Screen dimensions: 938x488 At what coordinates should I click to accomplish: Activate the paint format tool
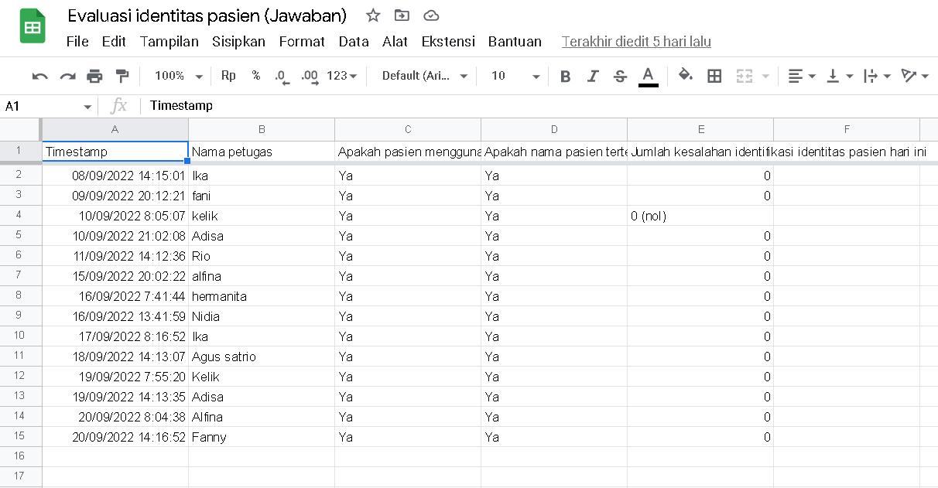[x=122, y=76]
